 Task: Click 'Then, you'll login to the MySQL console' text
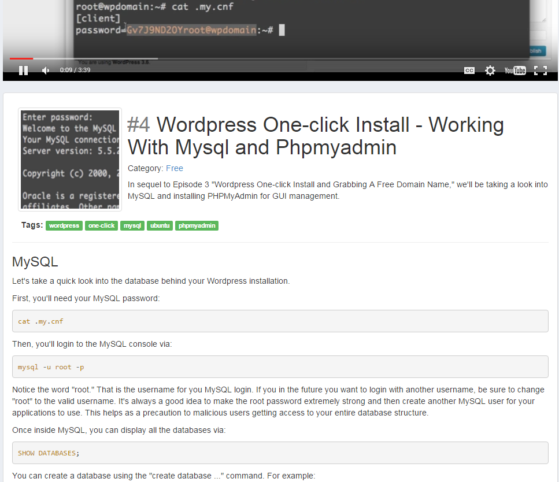92,344
